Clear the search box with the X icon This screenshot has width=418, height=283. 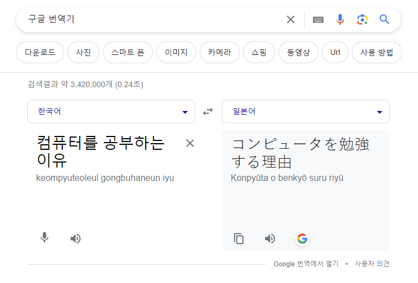click(x=291, y=19)
